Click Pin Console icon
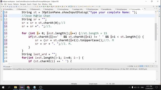The width and height of the screenshot is (161, 90). [145, 66]
